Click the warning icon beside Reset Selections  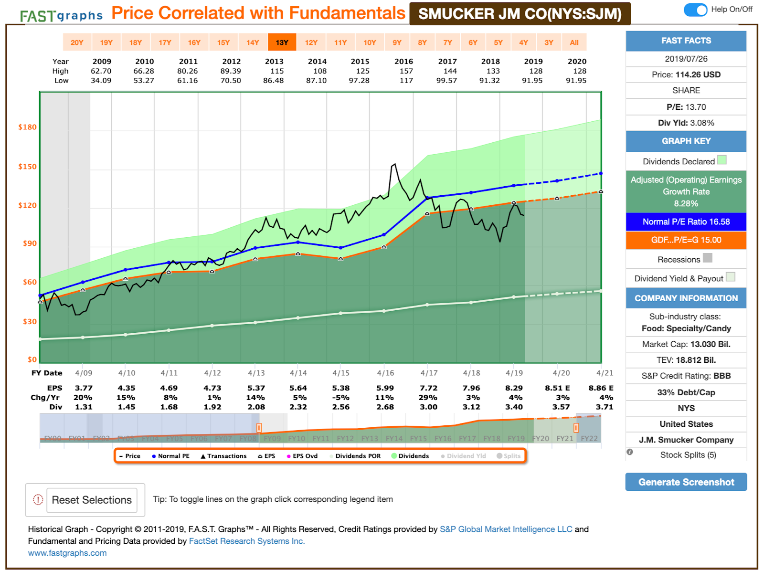38,500
